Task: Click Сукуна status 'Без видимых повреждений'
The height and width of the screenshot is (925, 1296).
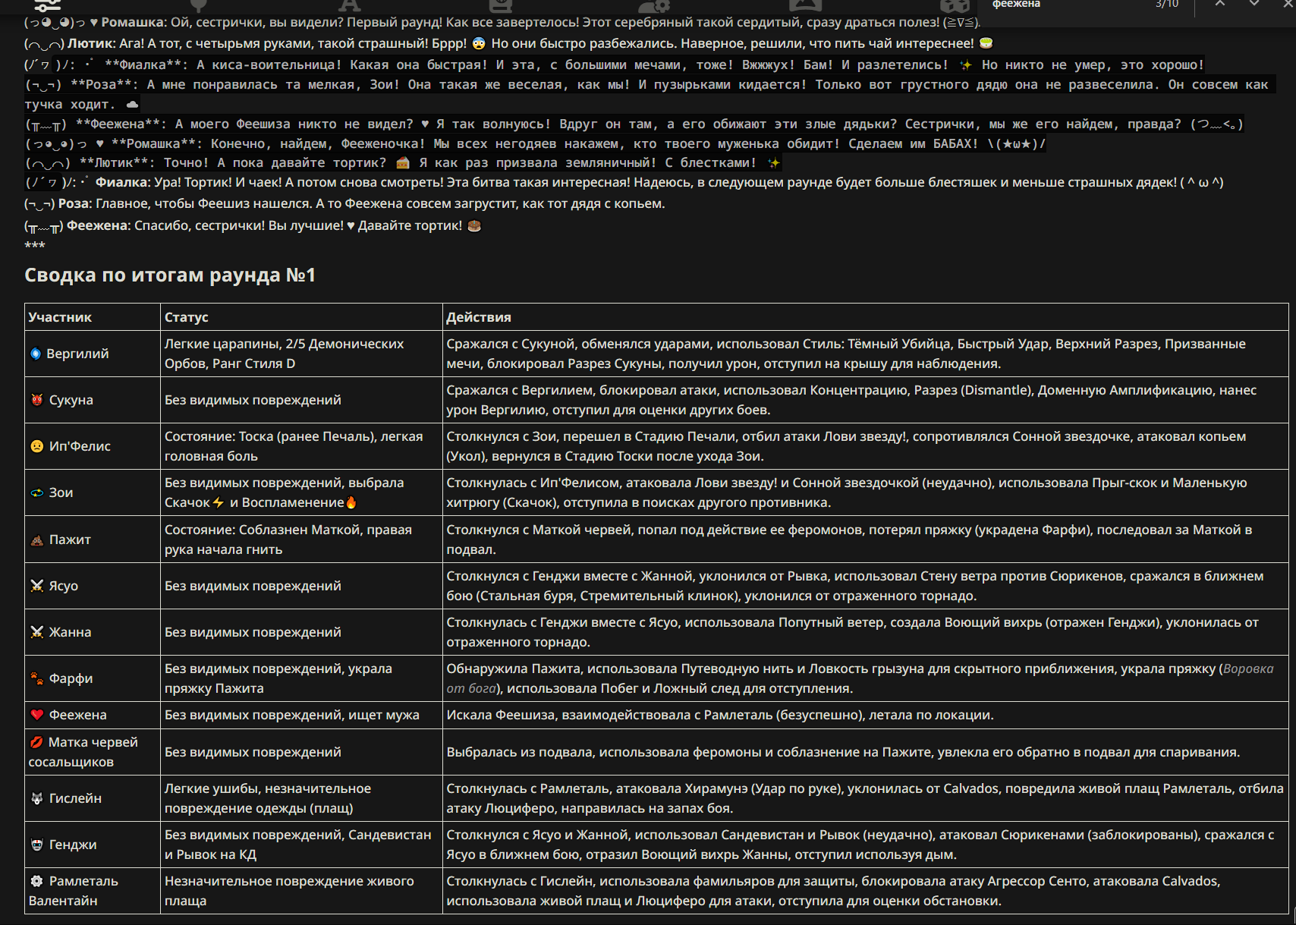Action: tap(301, 400)
